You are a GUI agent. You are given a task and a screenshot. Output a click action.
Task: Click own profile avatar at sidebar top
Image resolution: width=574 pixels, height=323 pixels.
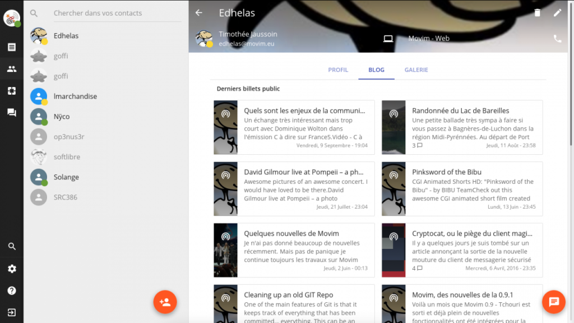(12, 18)
